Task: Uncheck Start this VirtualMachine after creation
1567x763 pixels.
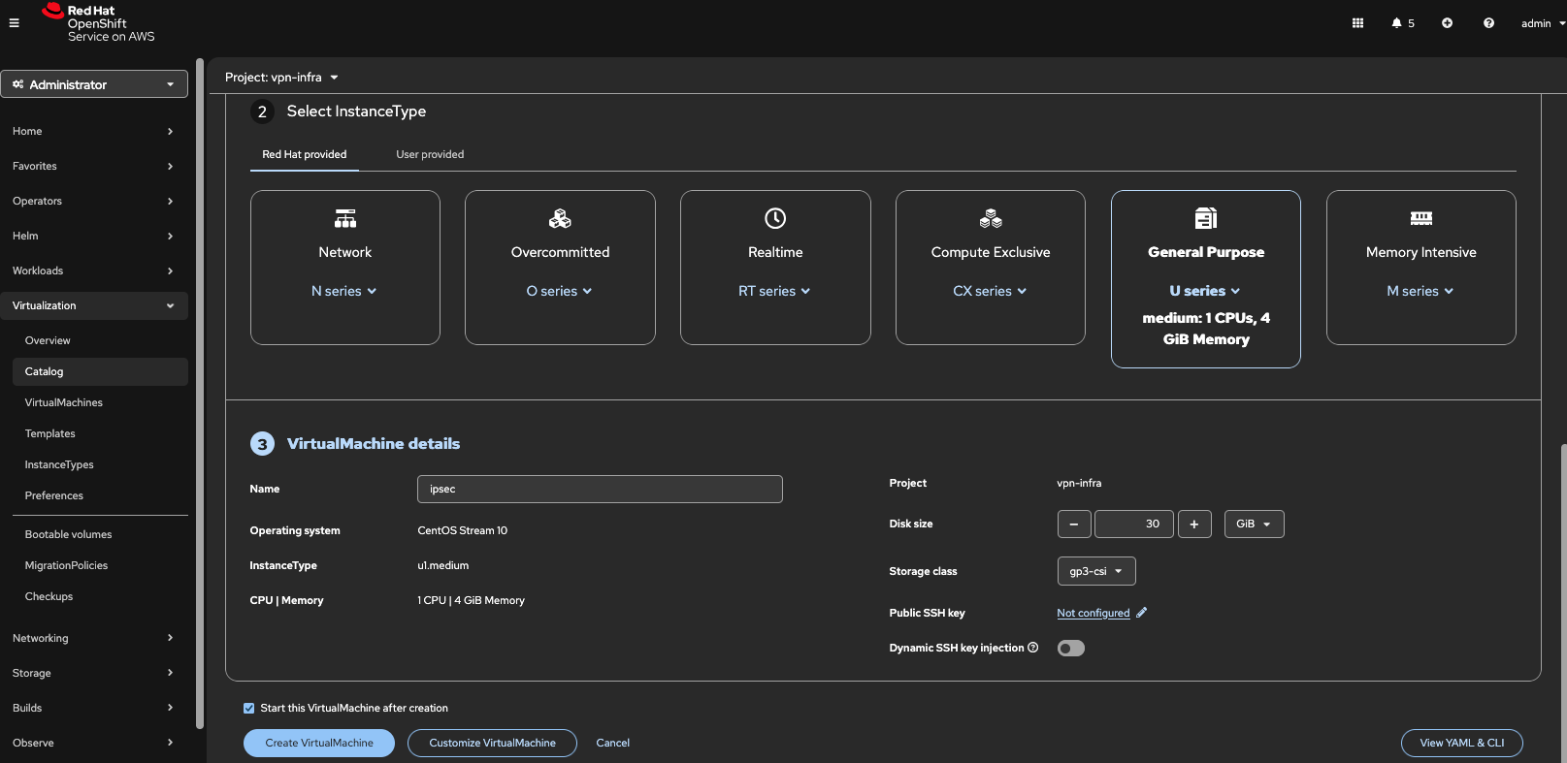Action: [249, 709]
